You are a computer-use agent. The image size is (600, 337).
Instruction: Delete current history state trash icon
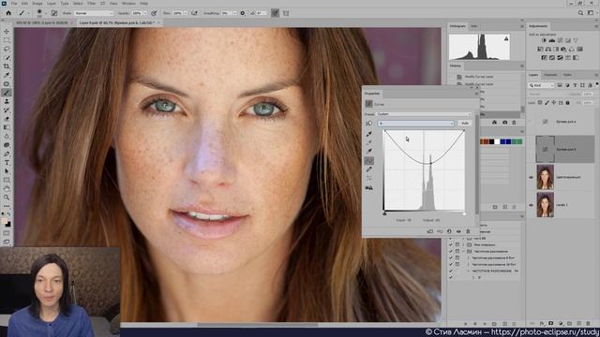(x=514, y=123)
